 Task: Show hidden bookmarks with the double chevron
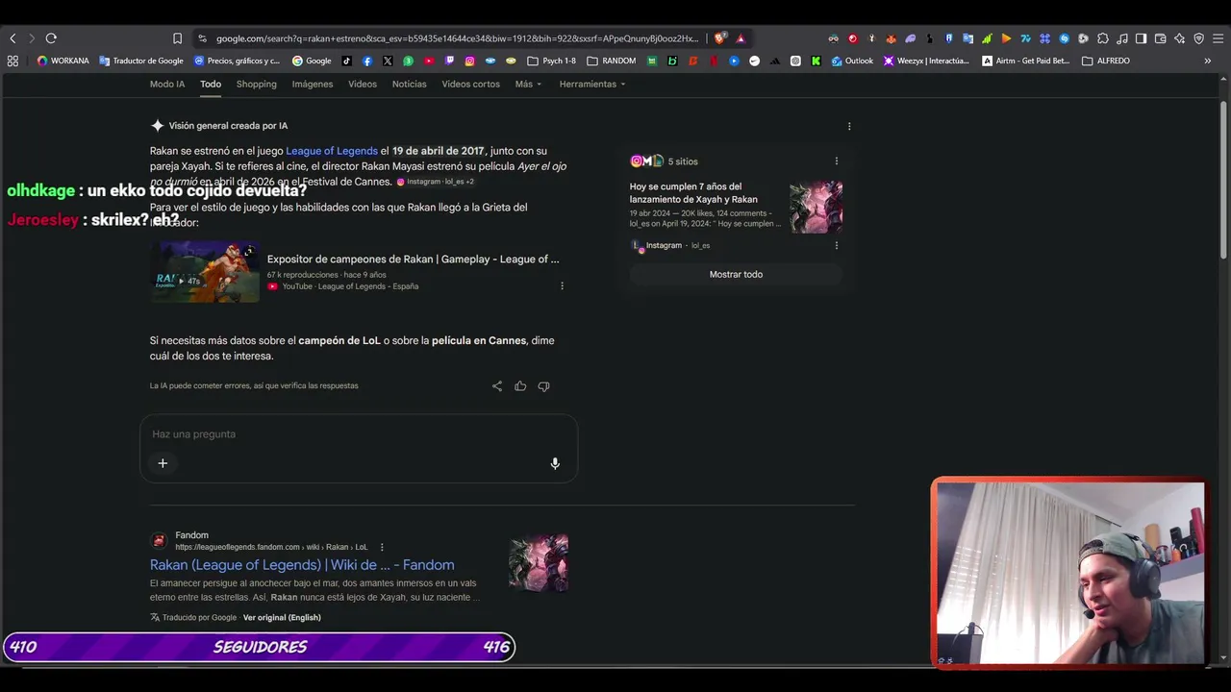tap(1208, 61)
